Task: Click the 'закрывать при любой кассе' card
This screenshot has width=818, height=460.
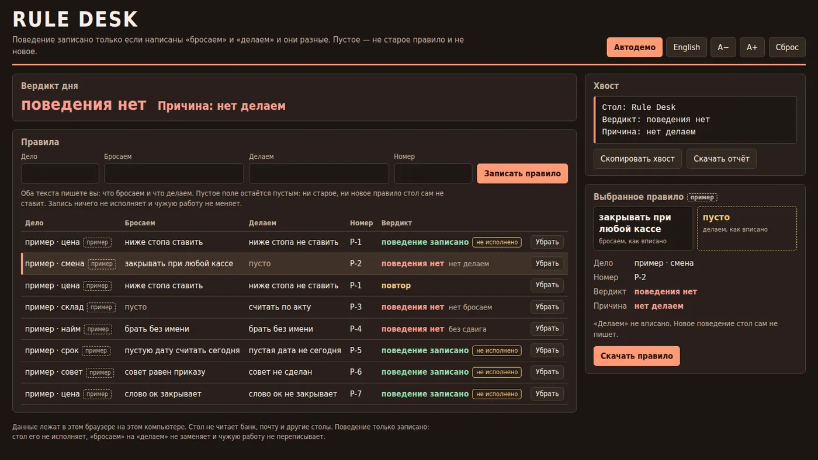Action: (643, 228)
